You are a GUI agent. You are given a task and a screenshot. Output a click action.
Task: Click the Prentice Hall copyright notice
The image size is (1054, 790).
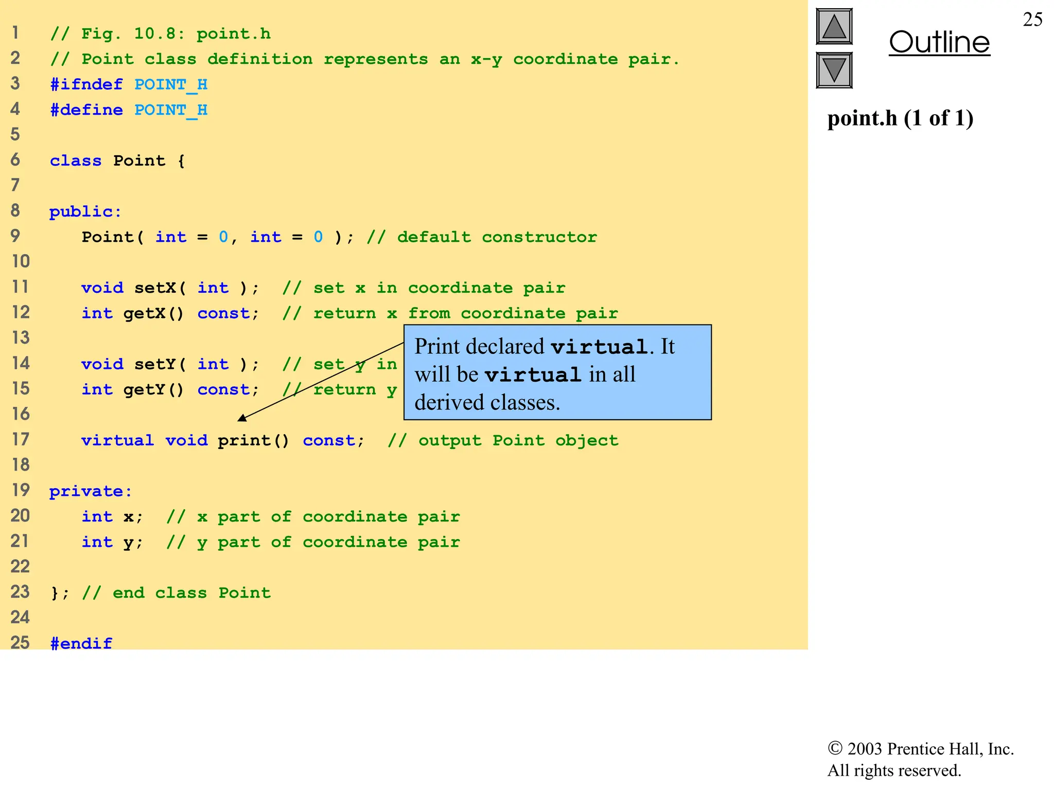[921, 759]
